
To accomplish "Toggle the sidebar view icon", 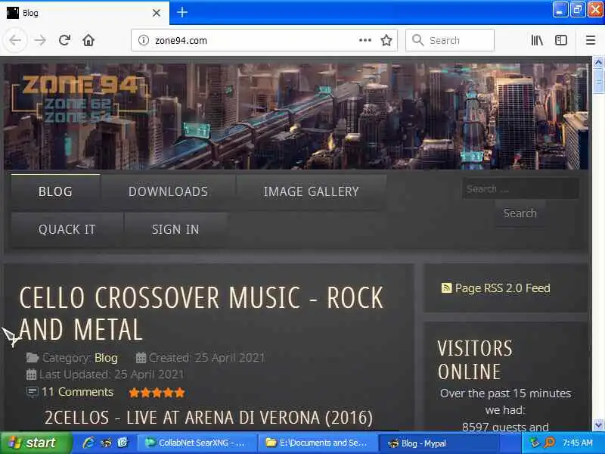I will coord(561,40).
